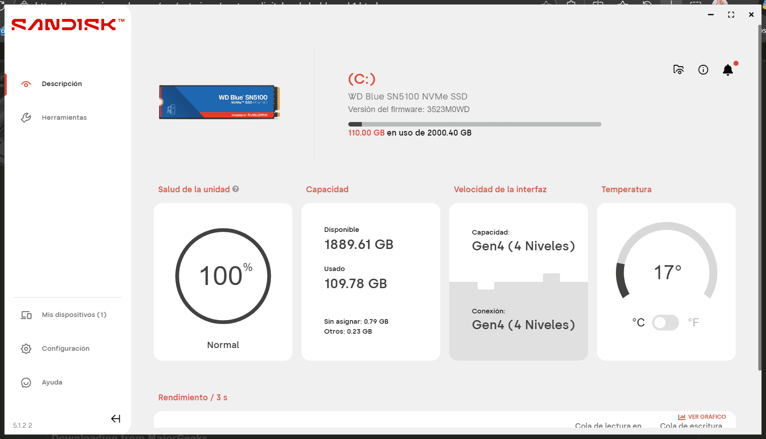The width and height of the screenshot is (766, 439).
Task: Toggle temperature unit between °C and °F
Action: click(666, 322)
